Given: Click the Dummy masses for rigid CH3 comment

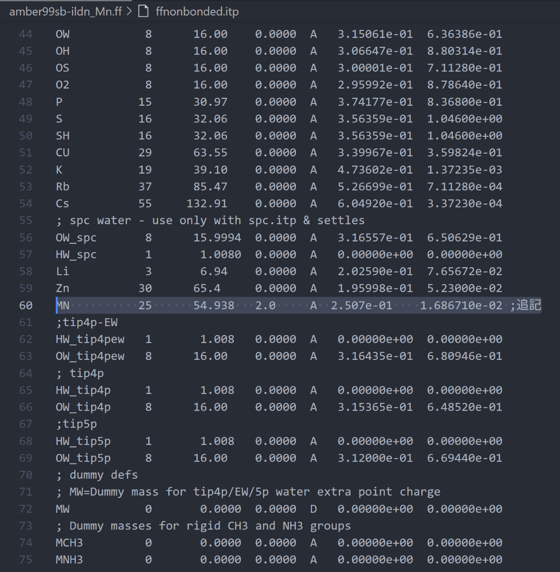Looking at the screenshot, I should [x=203, y=526].
